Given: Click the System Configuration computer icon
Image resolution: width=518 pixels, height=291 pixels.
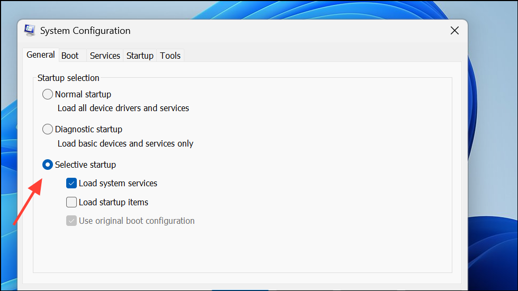Looking at the screenshot, I should pos(30,30).
